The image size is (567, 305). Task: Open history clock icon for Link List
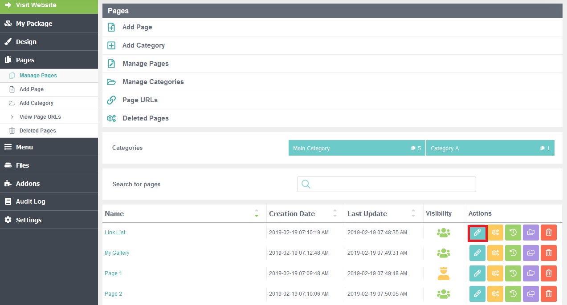[513, 233]
